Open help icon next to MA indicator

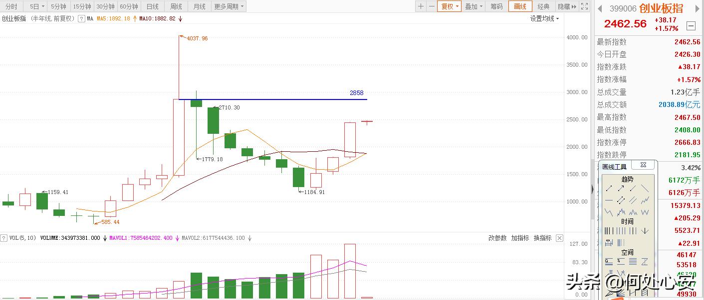(81, 18)
